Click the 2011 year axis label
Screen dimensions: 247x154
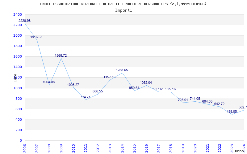pos(86,148)
